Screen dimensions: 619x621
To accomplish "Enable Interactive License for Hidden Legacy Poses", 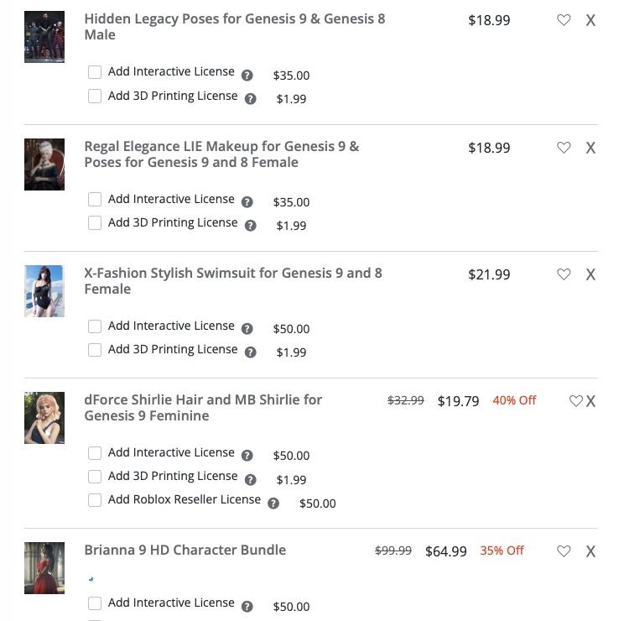I will point(95,72).
